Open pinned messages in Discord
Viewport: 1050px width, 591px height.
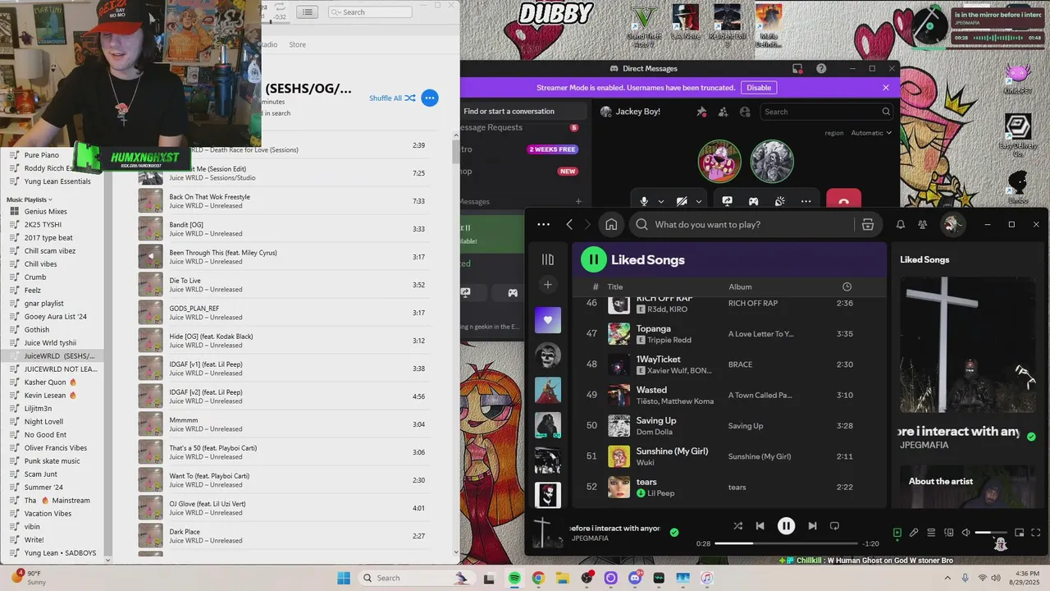pyautogui.click(x=701, y=112)
